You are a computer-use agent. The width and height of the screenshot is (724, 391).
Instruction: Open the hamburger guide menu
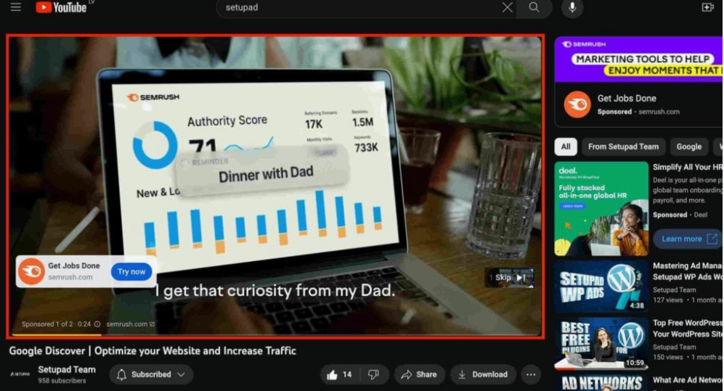coord(16,7)
